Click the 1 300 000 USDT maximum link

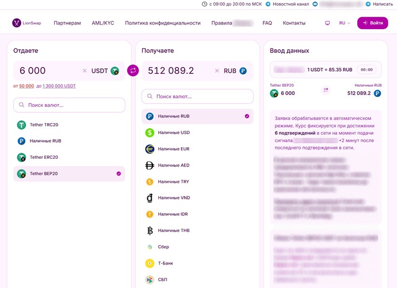coord(59,86)
